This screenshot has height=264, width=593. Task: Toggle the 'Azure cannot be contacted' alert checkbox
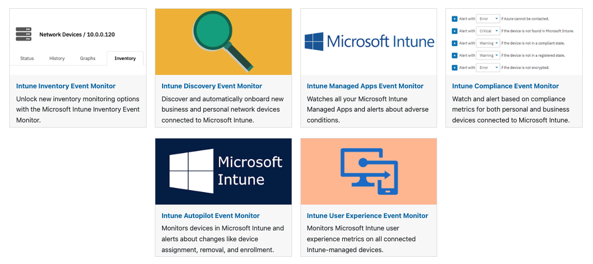click(454, 19)
